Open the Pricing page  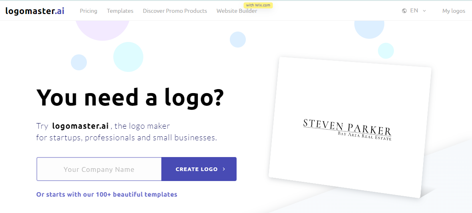coord(88,11)
